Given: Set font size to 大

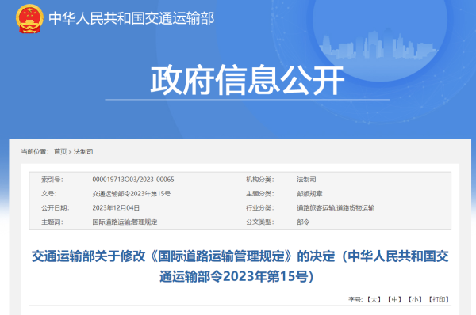Looking at the screenshot, I should pyautogui.click(x=374, y=299).
